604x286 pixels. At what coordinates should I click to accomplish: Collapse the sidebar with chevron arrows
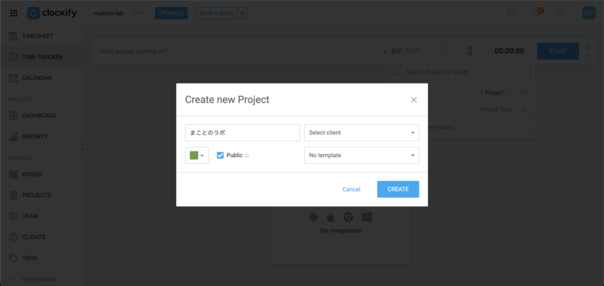click(83, 149)
